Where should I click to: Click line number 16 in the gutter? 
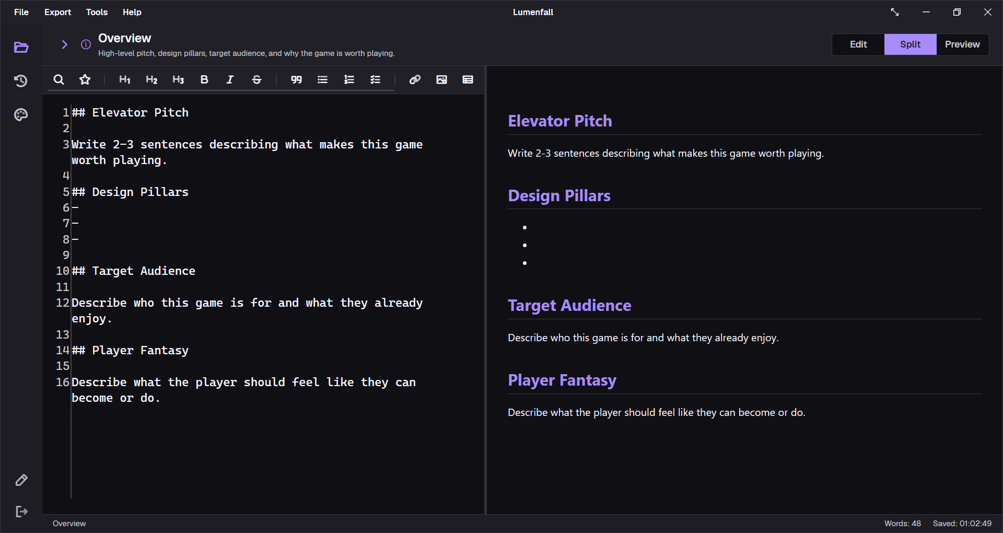(x=63, y=382)
